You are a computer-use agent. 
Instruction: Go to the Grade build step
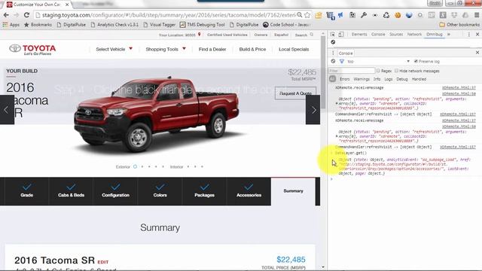(27, 191)
